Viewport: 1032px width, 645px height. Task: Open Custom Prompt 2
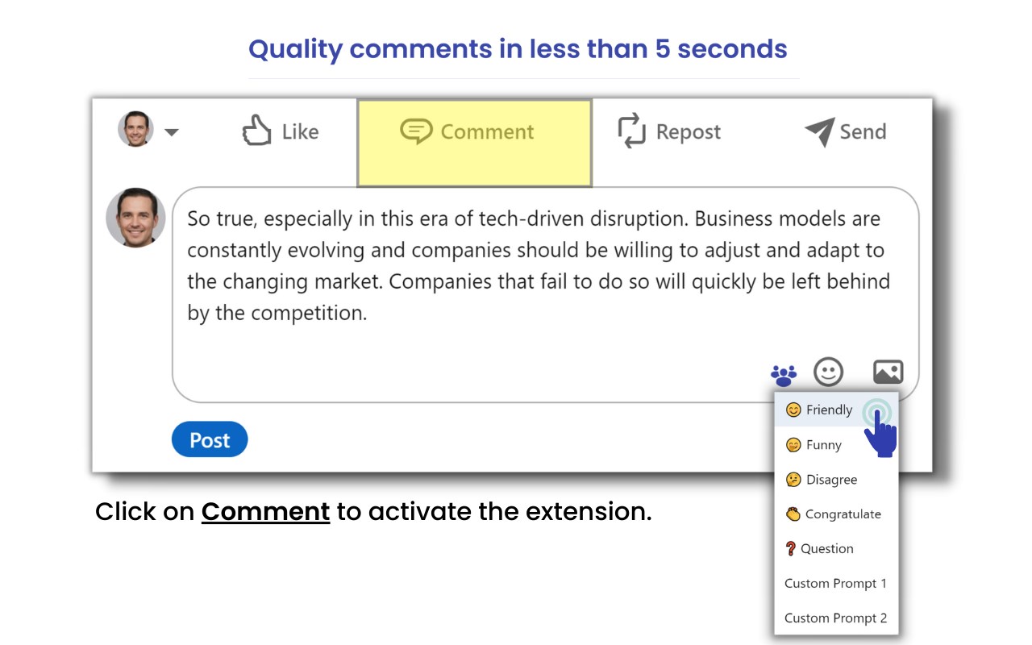(x=834, y=618)
